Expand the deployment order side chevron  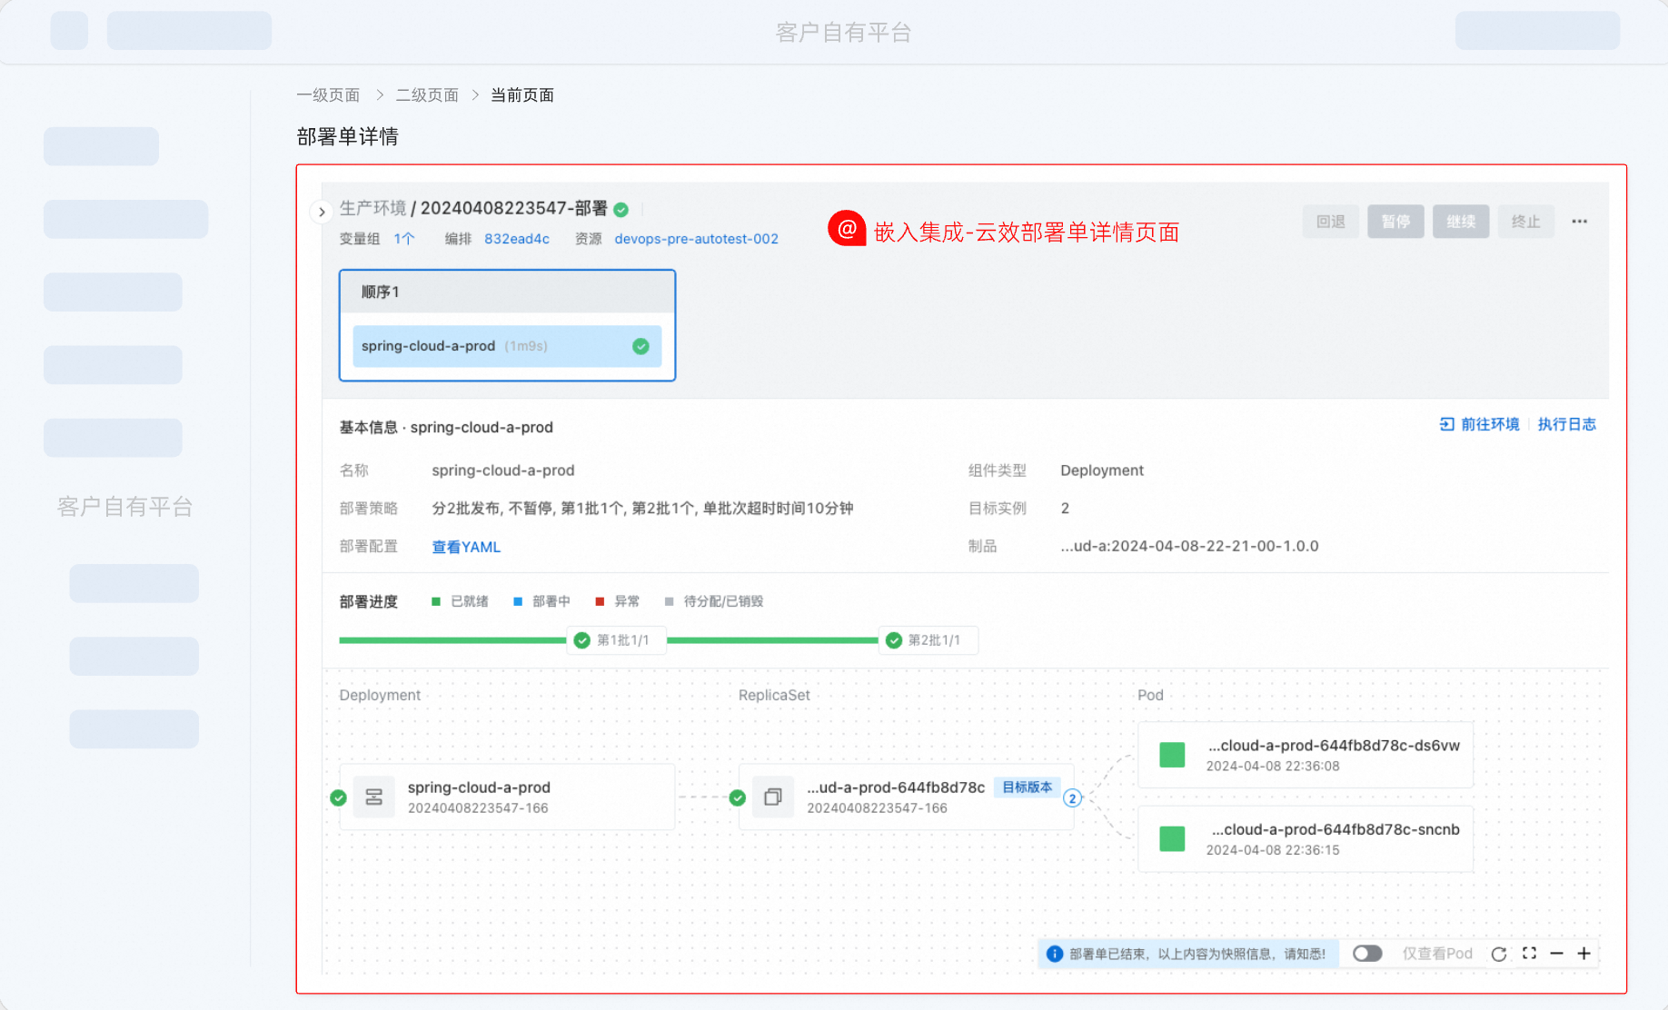(322, 212)
